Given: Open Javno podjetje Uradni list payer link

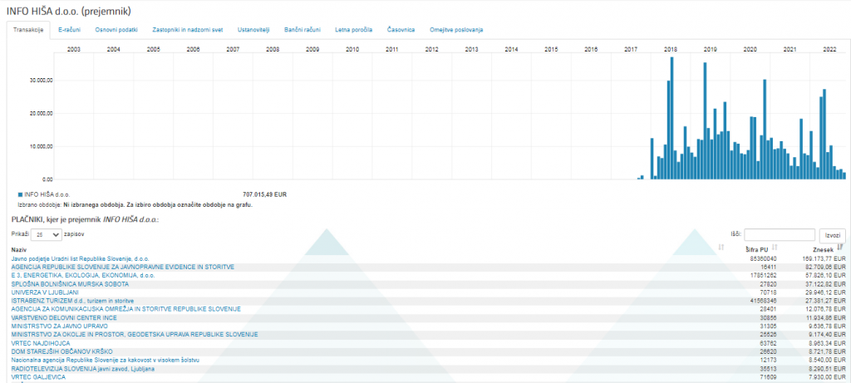Looking at the screenshot, I should click(x=80, y=258).
